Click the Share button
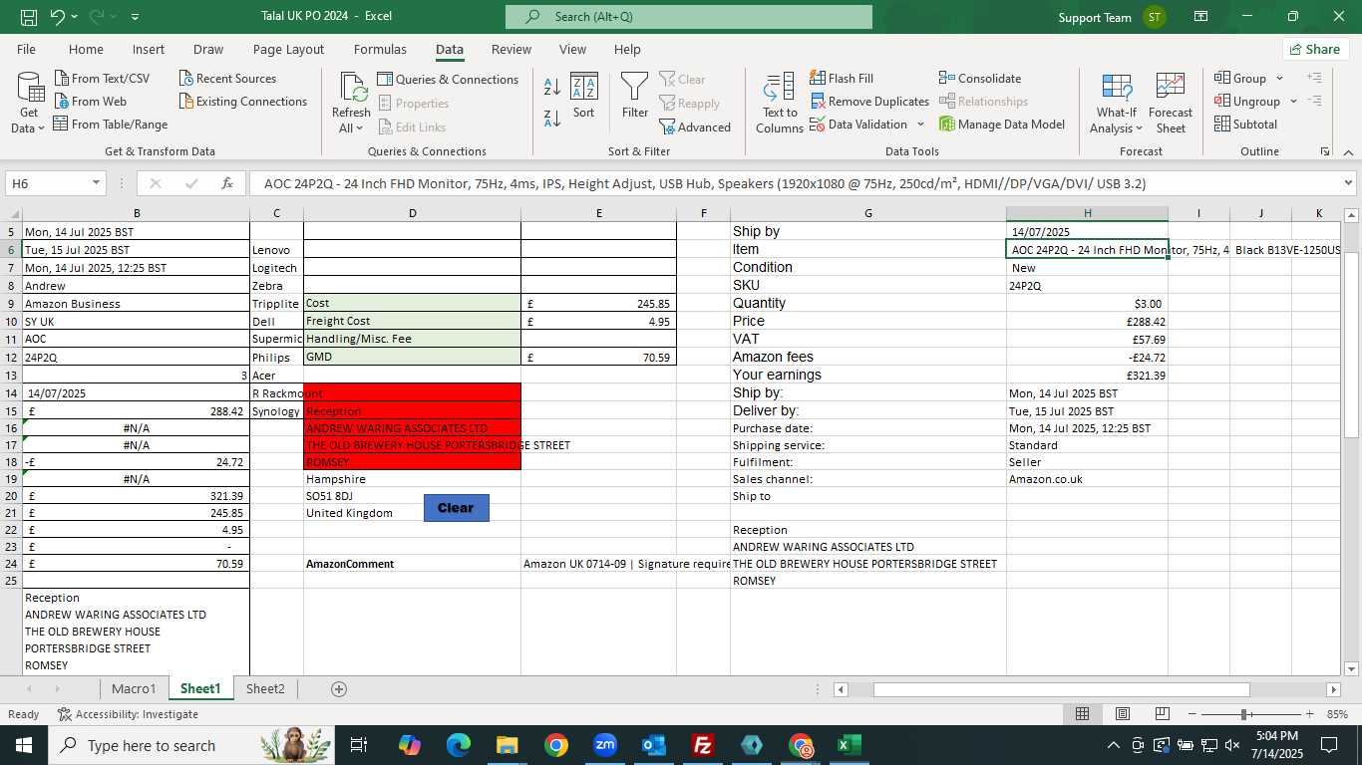The height and width of the screenshot is (765, 1362). [x=1315, y=49]
